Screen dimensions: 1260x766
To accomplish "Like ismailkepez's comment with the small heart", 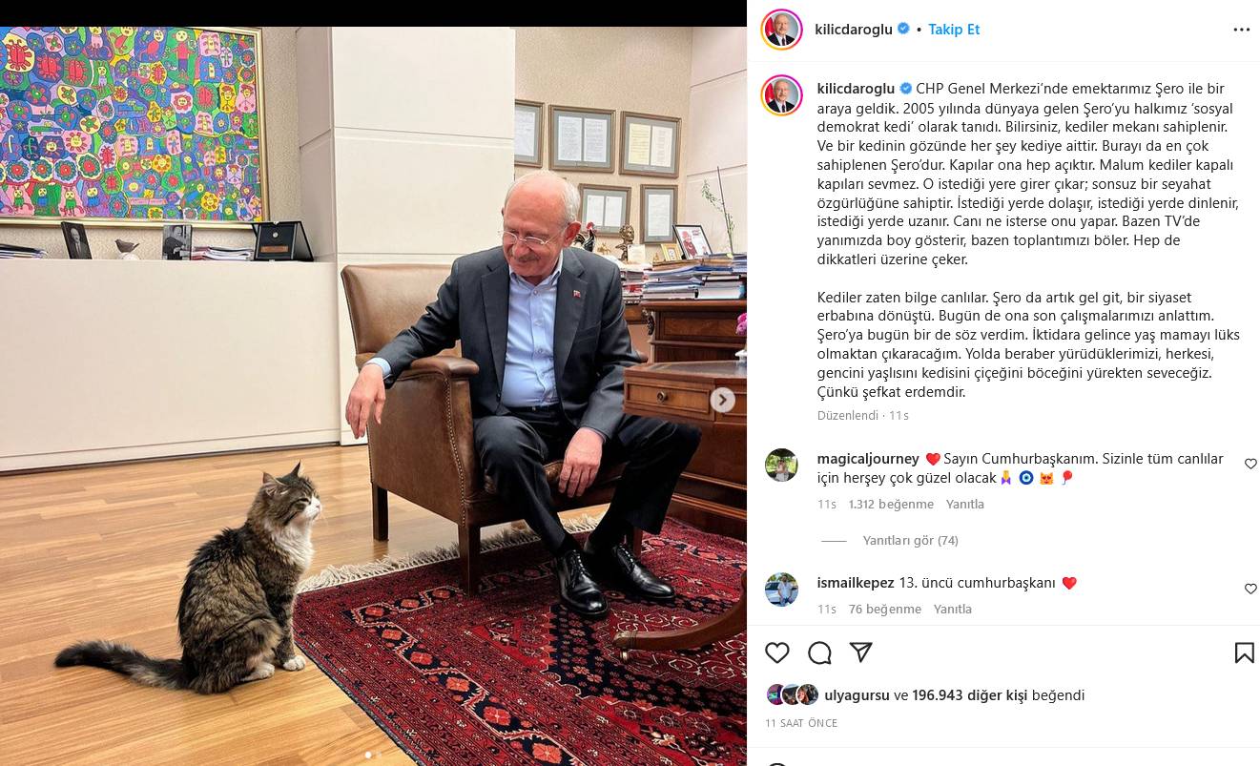I will click(1250, 589).
